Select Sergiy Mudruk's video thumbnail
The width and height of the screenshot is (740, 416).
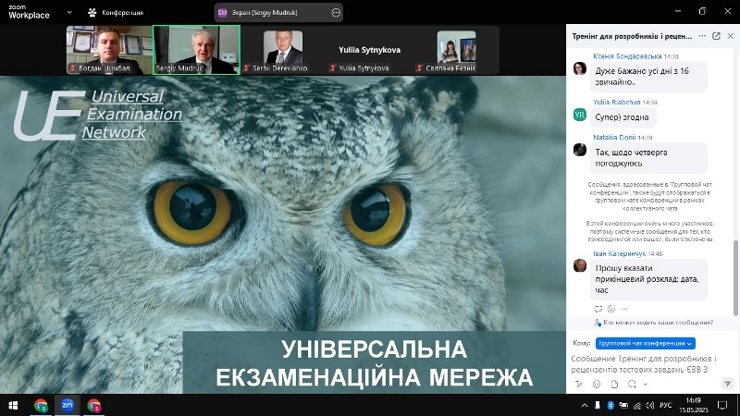[x=196, y=49]
